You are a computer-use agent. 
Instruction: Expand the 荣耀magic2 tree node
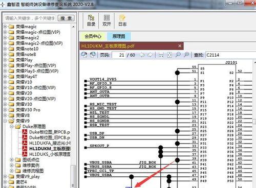point(5,38)
